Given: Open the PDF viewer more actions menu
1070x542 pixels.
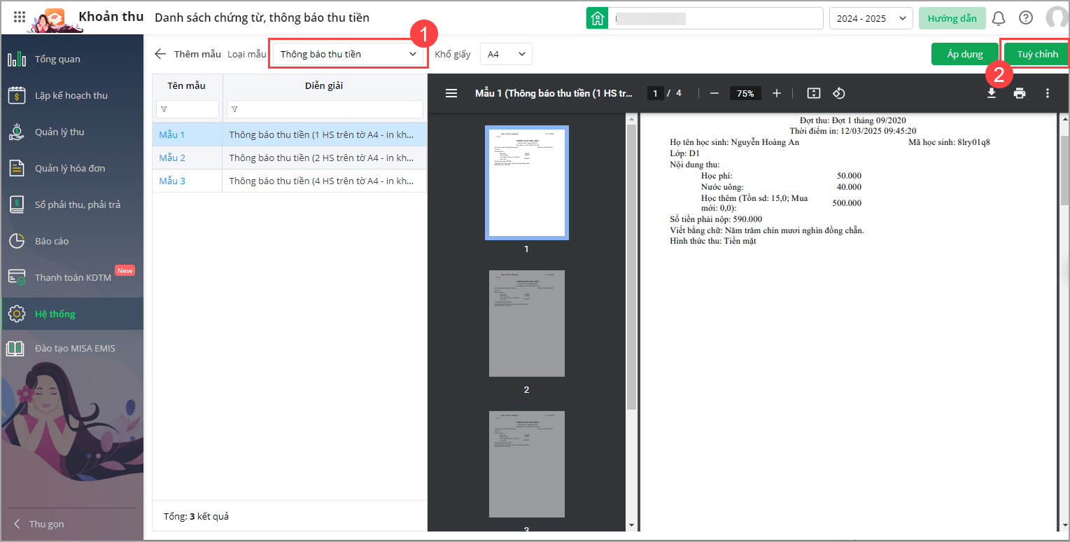Looking at the screenshot, I should [1048, 93].
